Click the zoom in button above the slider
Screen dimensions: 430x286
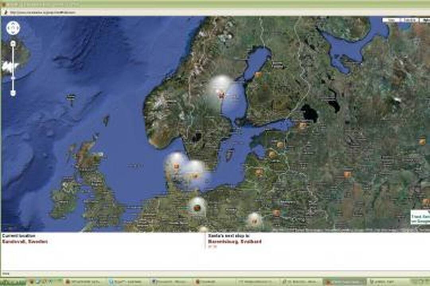pos(13,44)
